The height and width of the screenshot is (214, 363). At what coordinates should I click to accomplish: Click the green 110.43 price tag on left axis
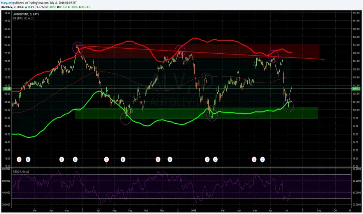(7, 89)
